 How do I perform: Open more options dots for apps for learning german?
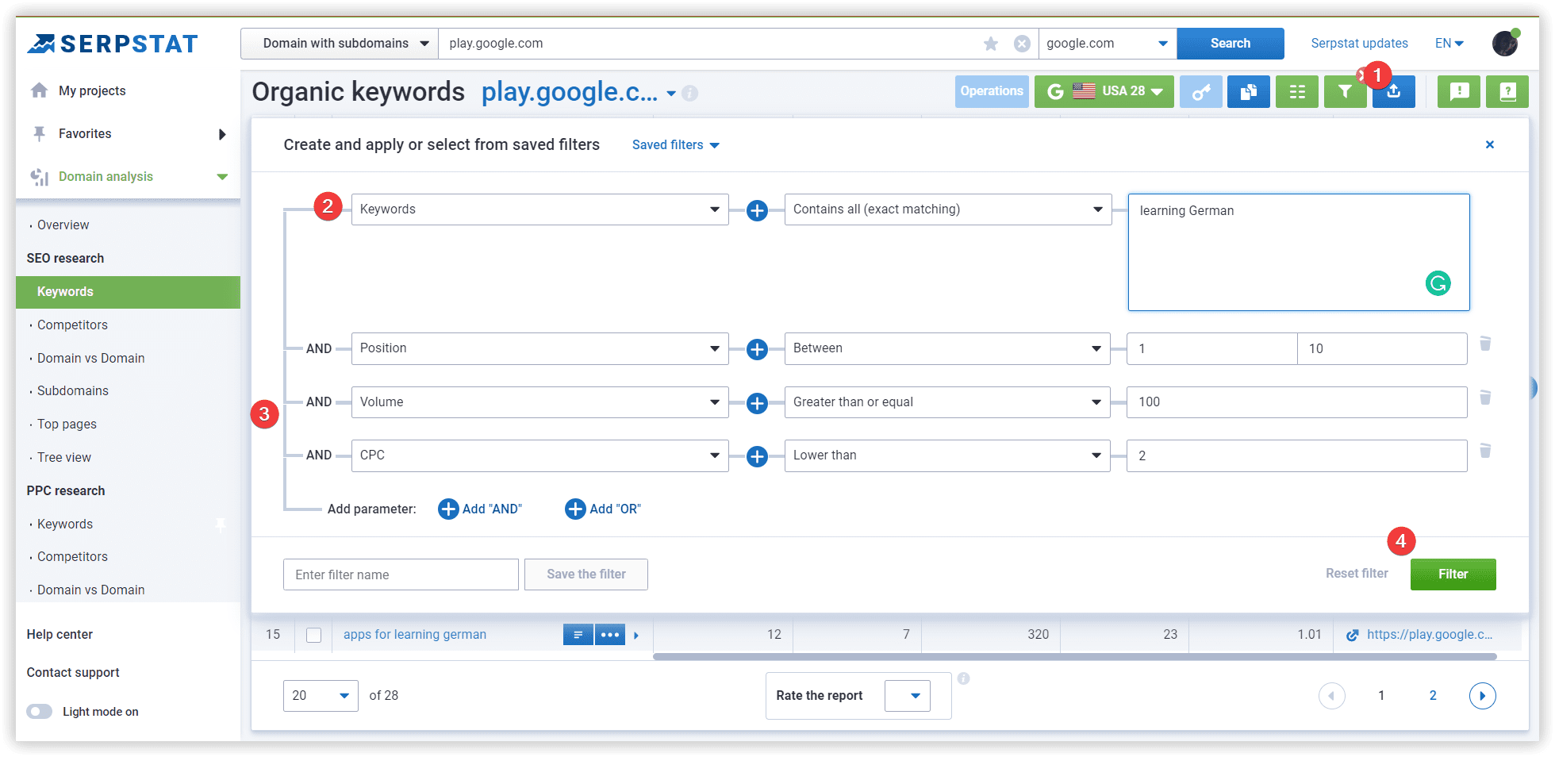pos(610,635)
